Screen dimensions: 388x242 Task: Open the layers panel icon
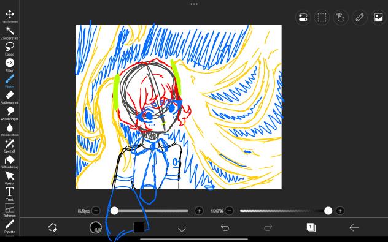tap(311, 227)
